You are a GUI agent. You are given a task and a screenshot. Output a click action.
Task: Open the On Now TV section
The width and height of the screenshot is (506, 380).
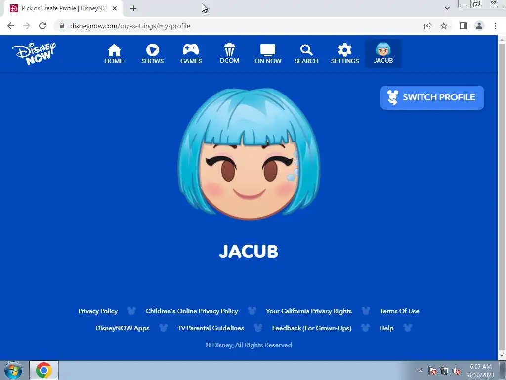268,54
